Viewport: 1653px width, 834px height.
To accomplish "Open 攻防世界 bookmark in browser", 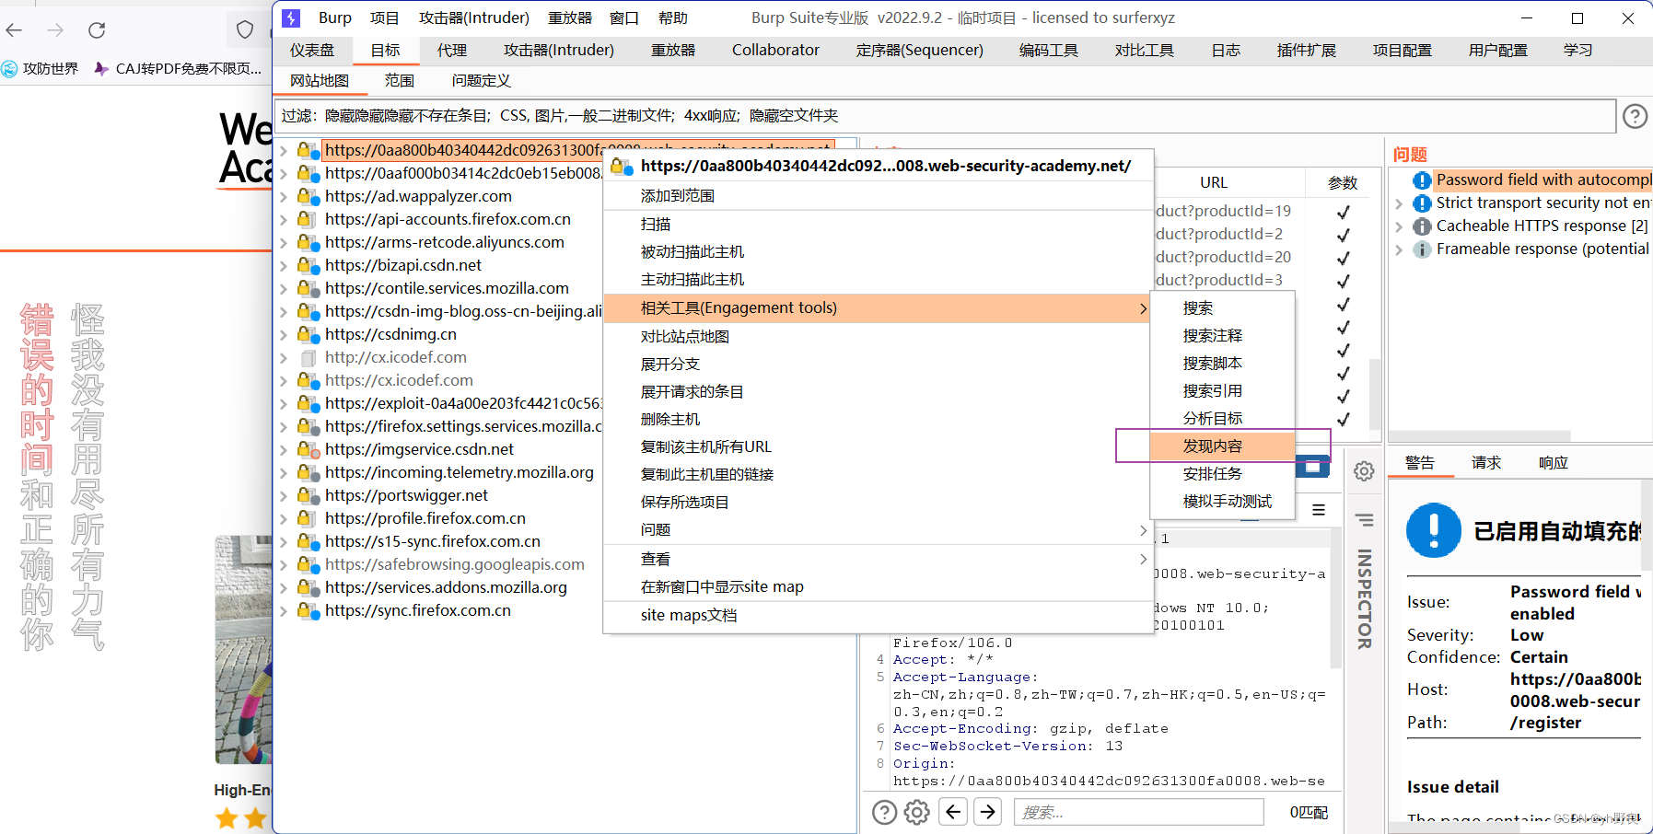I will [40, 68].
